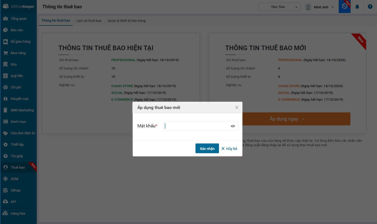Open the Minh Anh user menu

319,7
